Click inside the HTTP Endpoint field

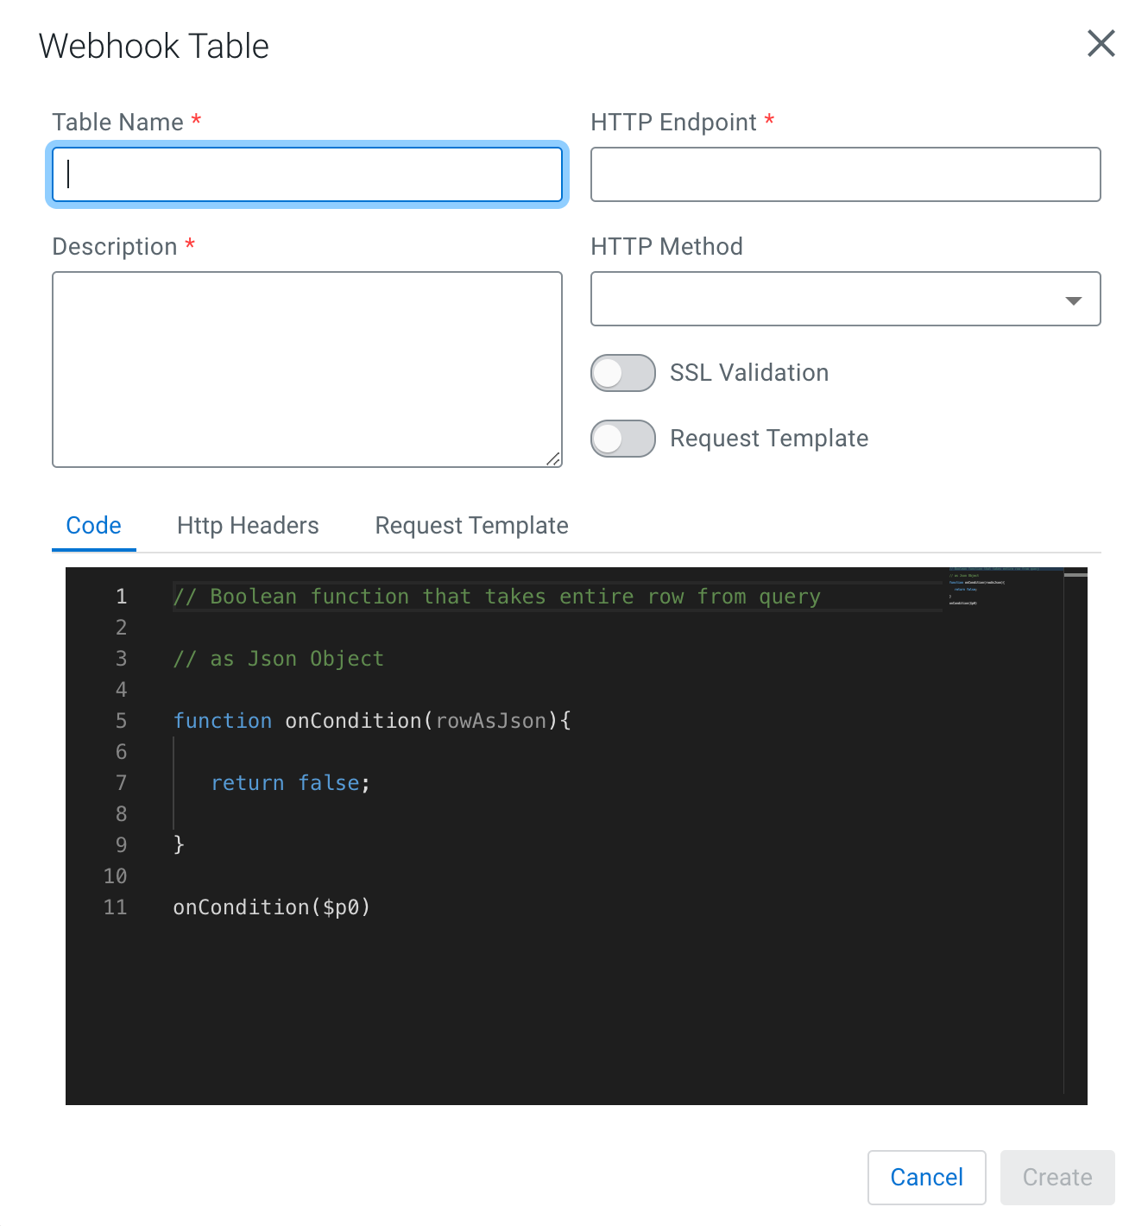tap(845, 174)
